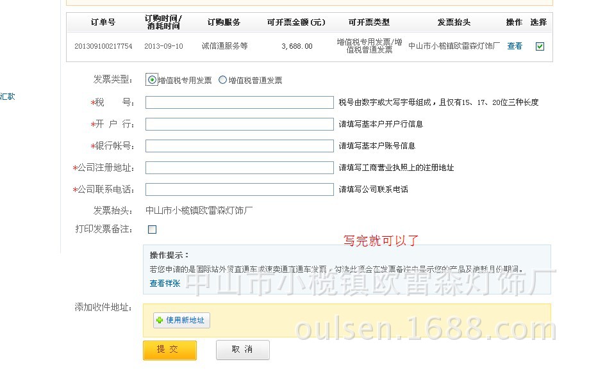The height and width of the screenshot is (370, 589).
Task: Click inside the 税号 input field
Action: click(239, 101)
